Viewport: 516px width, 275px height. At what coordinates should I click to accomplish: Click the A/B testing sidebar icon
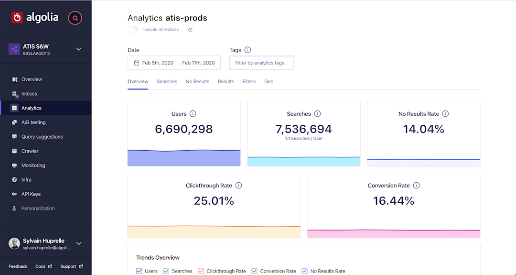click(x=14, y=122)
